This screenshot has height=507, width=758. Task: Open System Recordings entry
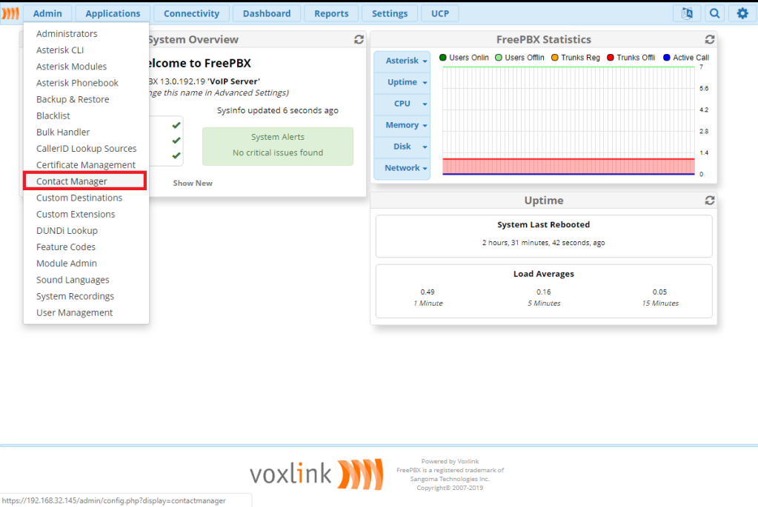tap(86, 297)
